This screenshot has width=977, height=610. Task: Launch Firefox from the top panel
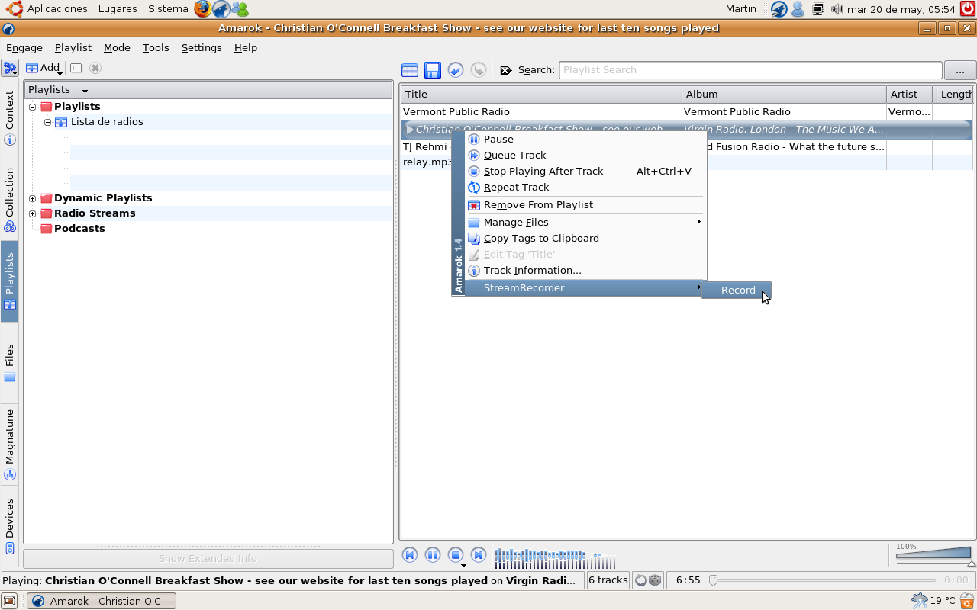(202, 9)
